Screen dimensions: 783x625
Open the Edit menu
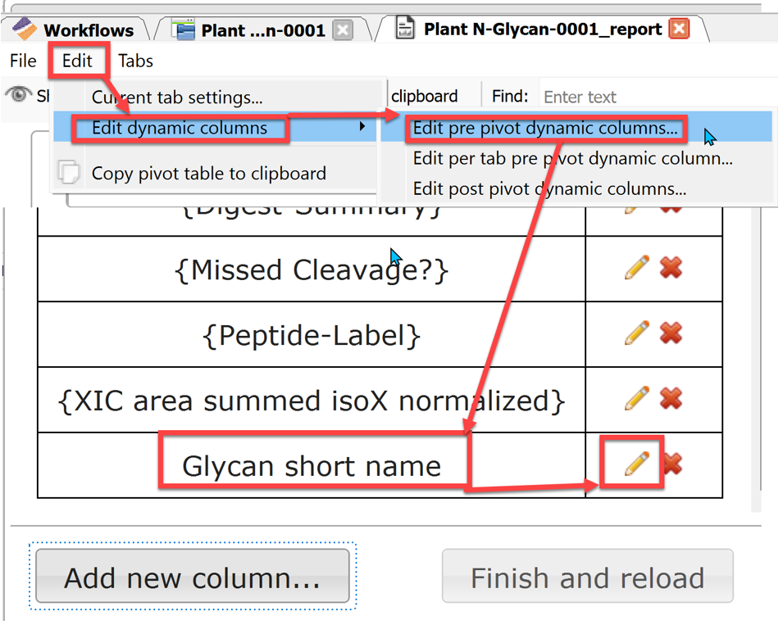point(77,61)
